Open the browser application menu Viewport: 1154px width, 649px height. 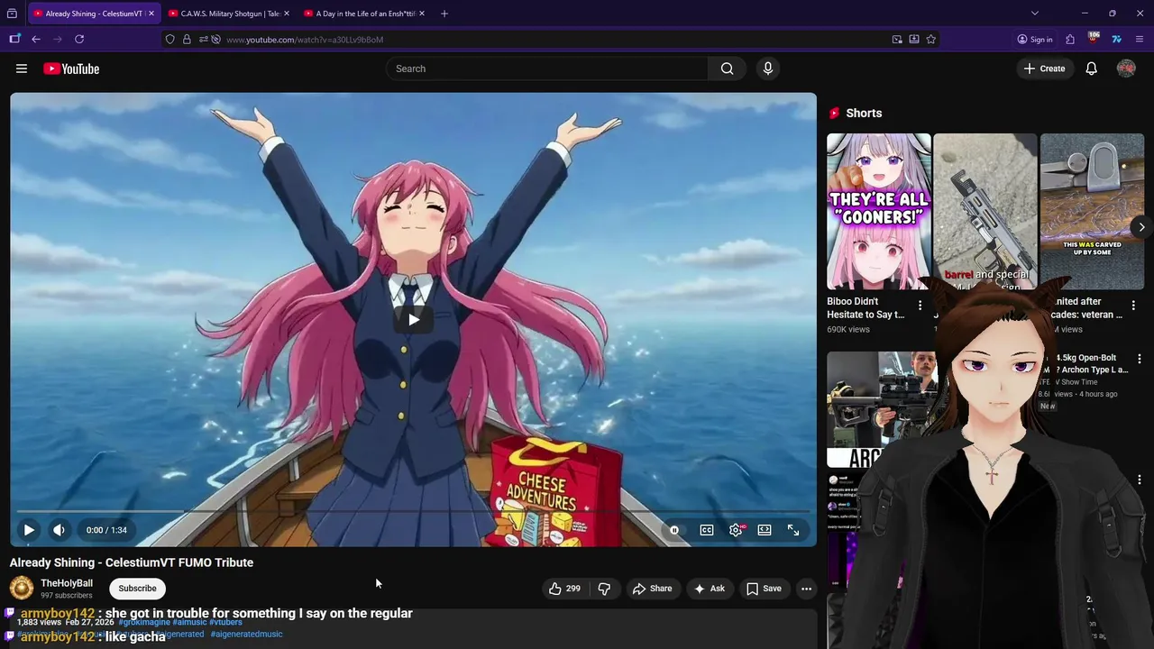click(x=1140, y=40)
